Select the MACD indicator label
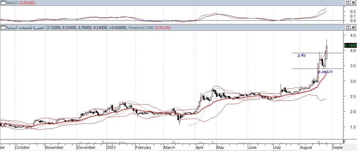This screenshot has height=151, width=357. point(11,3)
